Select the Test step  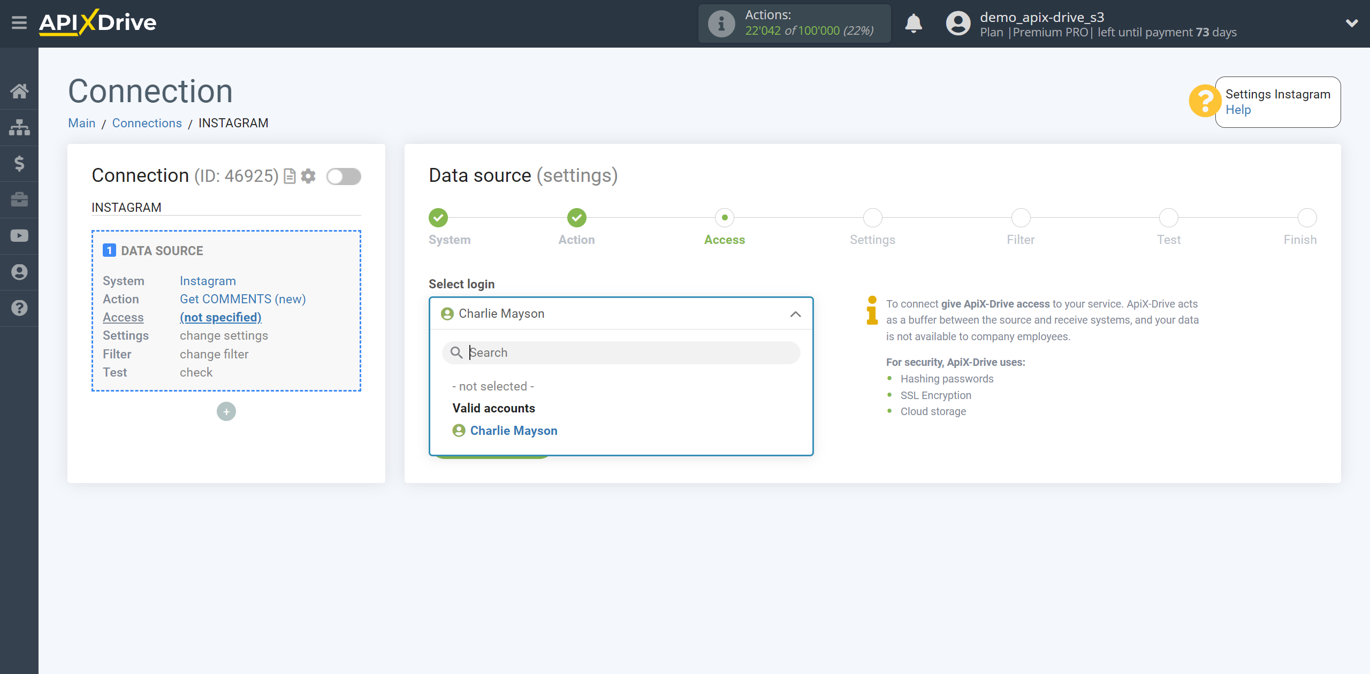[x=1169, y=218]
